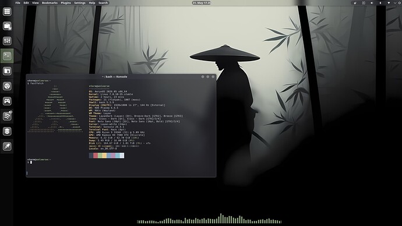Image resolution: width=402 pixels, height=226 pixels.
Task: Click Search in the top bar
Action: 103,3
